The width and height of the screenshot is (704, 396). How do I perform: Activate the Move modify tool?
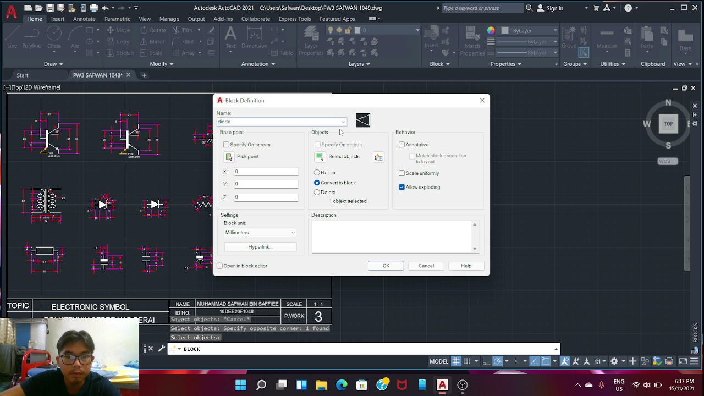coord(118,30)
